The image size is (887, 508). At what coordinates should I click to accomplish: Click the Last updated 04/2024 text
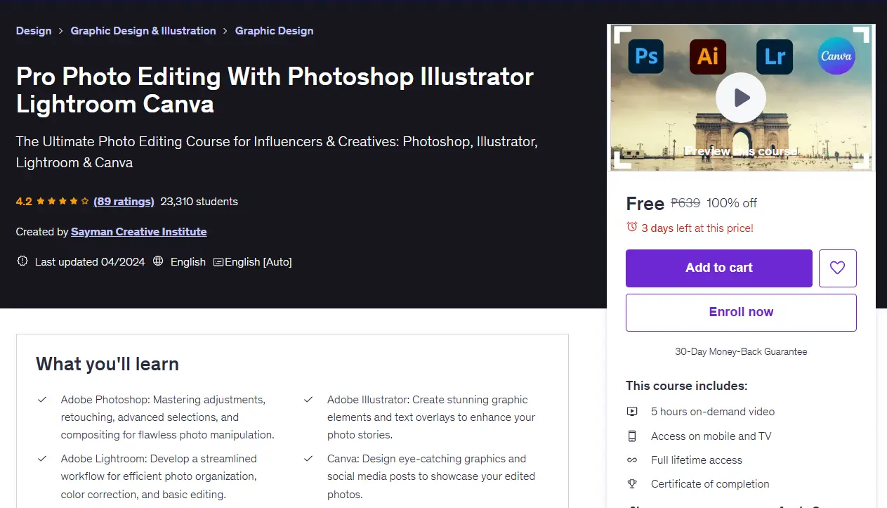coord(90,262)
